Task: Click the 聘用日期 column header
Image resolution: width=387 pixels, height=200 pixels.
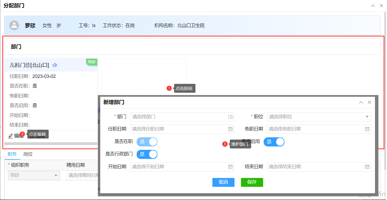Action: pos(76,165)
